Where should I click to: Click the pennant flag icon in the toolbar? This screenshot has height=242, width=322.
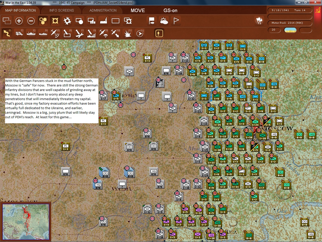point(176,21)
